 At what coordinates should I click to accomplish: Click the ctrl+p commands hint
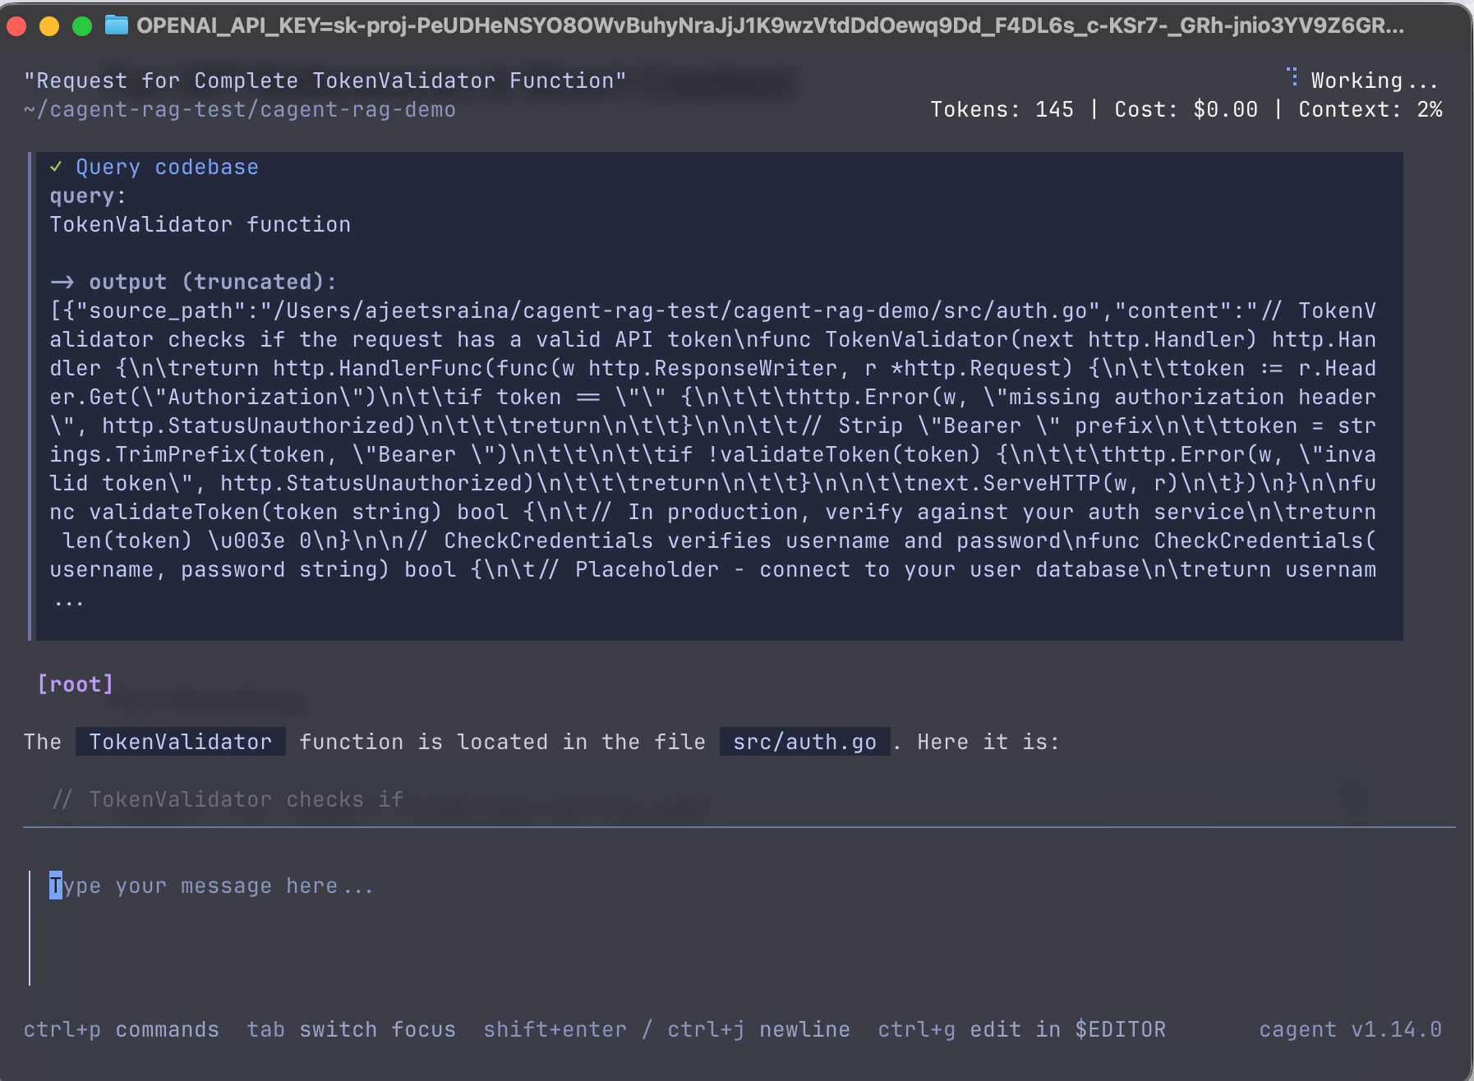(122, 1029)
